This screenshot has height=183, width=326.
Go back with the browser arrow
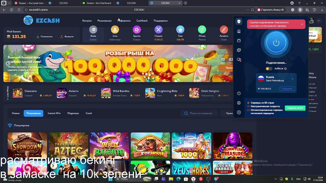pos(4,10)
